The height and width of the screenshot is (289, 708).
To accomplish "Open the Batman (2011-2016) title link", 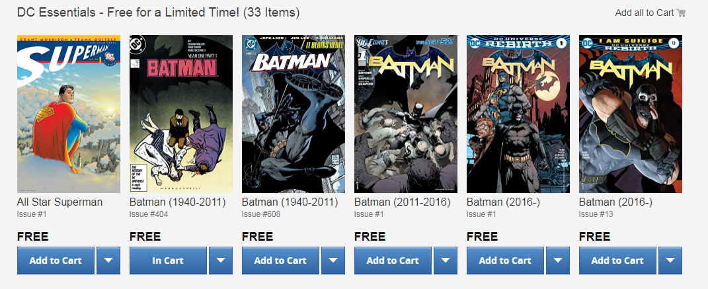I will 402,202.
